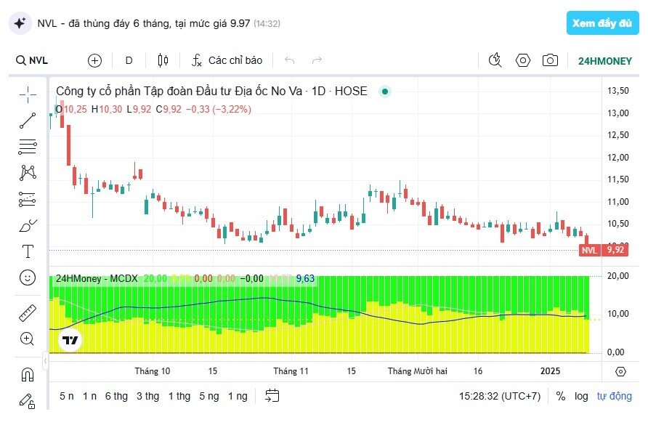The image size is (648, 425).
Task: Click the MCDX value 9,63
Action: 305,279
